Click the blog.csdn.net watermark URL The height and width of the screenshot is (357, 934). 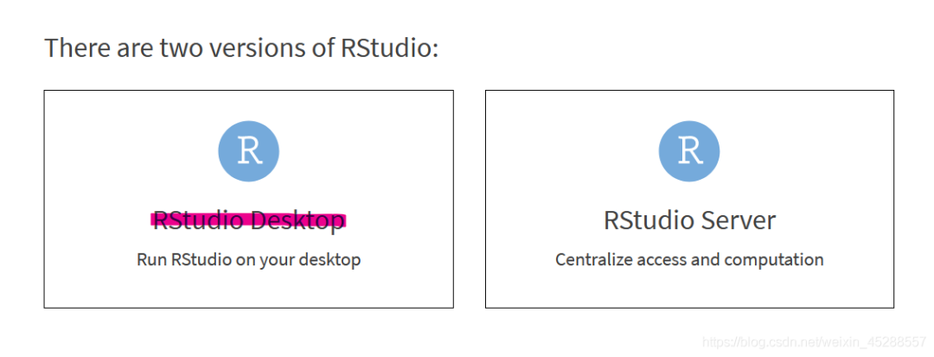(x=815, y=341)
